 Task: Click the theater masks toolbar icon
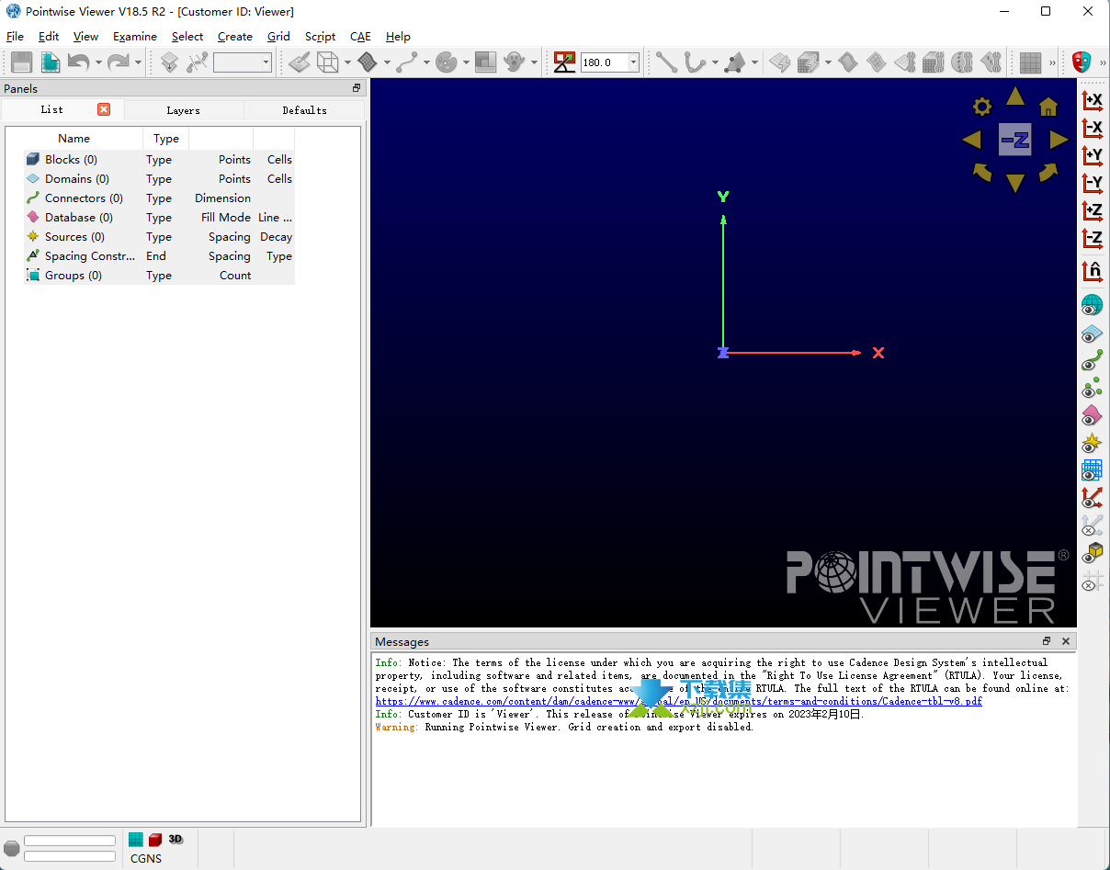[x=1082, y=62]
